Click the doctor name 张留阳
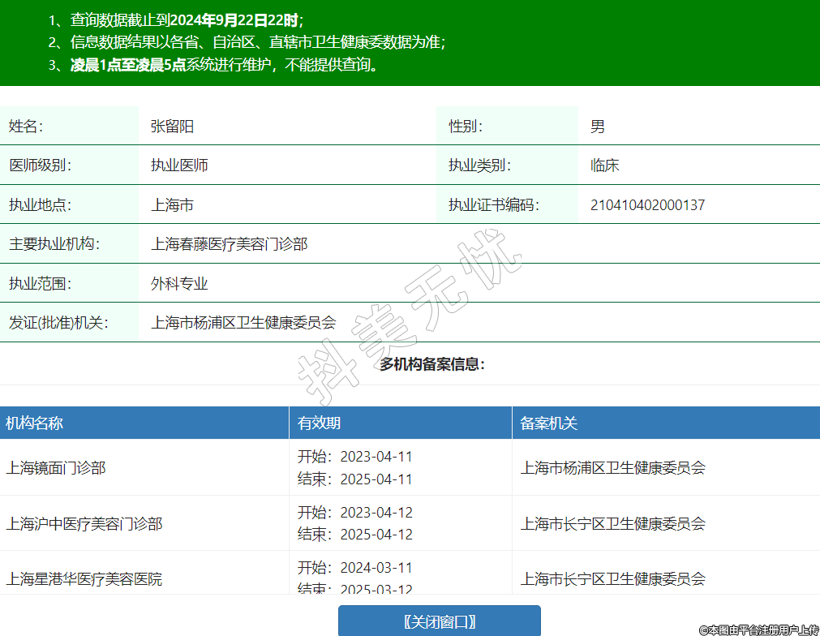The width and height of the screenshot is (820, 636). pos(172,127)
